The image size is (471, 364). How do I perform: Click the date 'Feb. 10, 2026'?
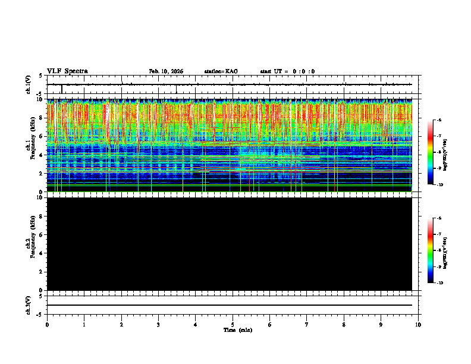click(x=166, y=71)
